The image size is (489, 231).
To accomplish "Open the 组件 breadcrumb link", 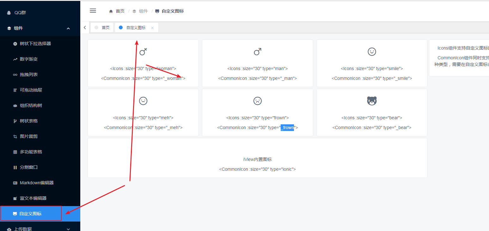I will coord(143,10).
